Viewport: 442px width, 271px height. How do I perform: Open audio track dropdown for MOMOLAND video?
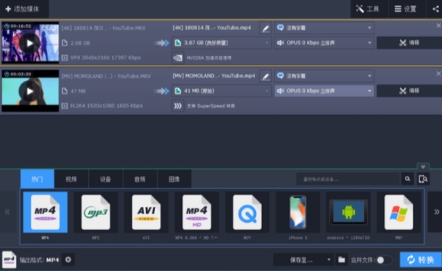coord(324,91)
